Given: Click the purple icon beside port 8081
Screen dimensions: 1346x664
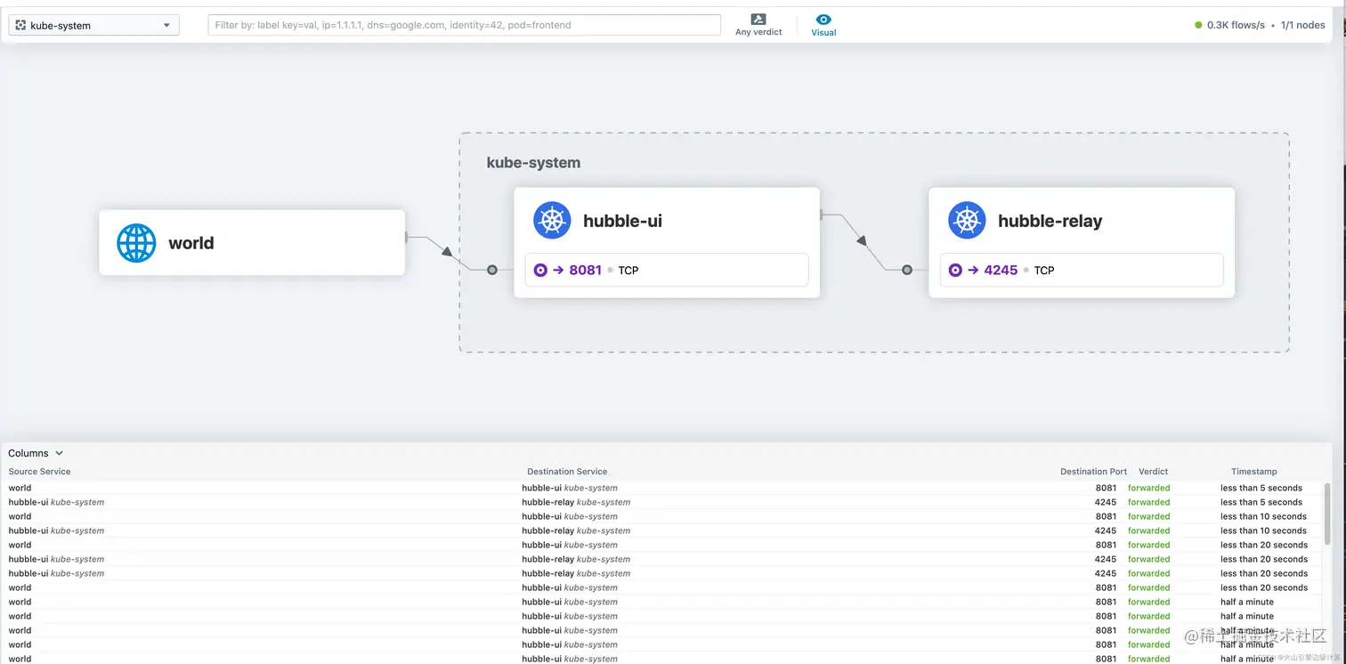Looking at the screenshot, I should (540, 270).
